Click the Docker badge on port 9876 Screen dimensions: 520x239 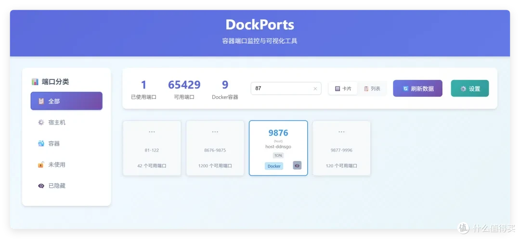coord(274,166)
